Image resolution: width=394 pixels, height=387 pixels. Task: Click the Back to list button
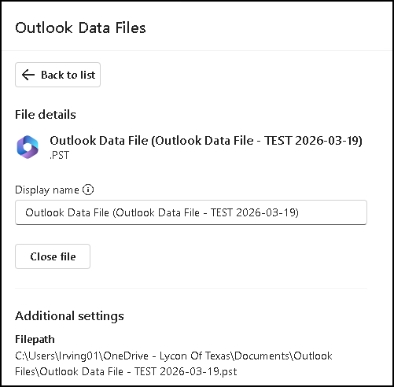[x=57, y=75]
